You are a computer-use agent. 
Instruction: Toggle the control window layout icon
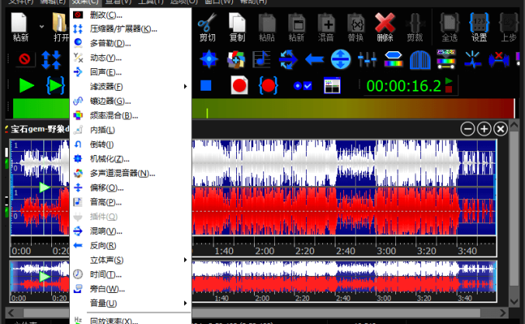pyautogui.click(x=332, y=86)
